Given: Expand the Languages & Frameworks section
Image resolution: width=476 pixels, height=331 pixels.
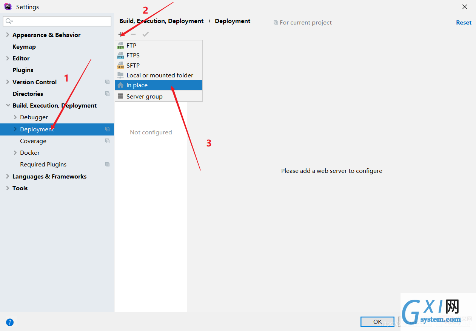Looking at the screenshot, I should pos(8,176).
